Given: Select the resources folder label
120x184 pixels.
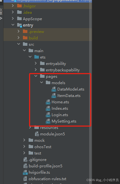Looking at the screenshot, I should [x=49, y=128].
